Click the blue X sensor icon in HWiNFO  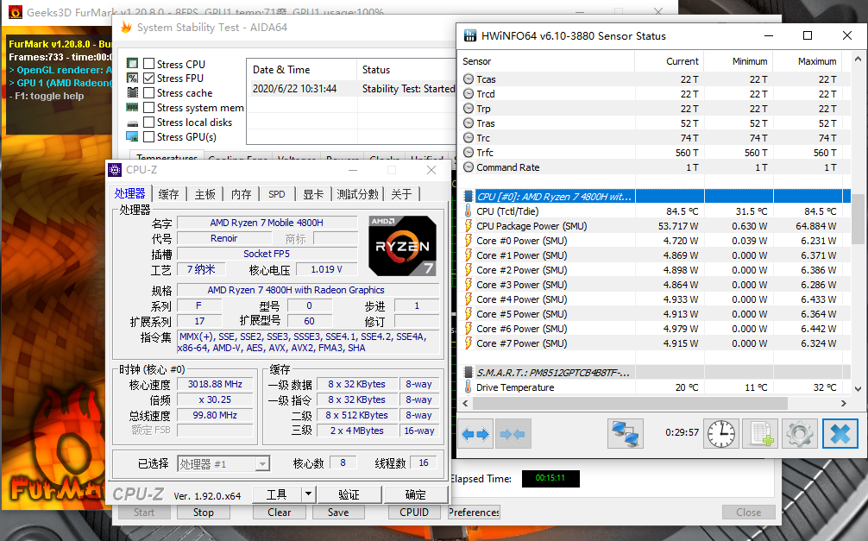[x=840, y=433]
